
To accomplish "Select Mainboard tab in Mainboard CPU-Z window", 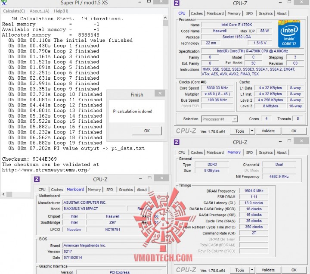I will coord(75,189).
